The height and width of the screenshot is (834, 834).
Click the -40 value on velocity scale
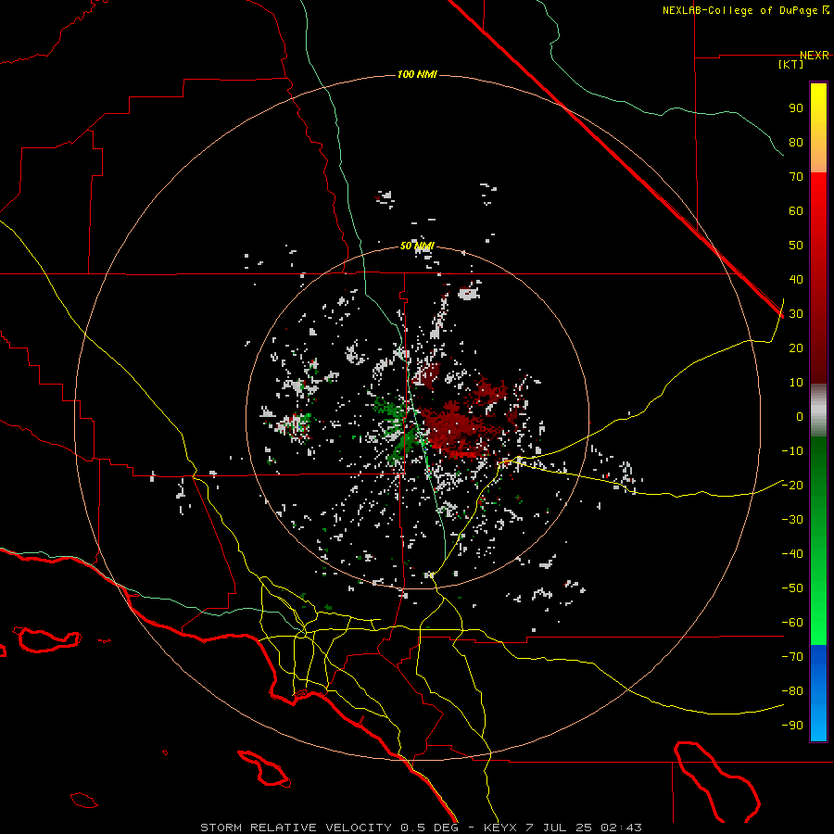click(x=792, y=554)
